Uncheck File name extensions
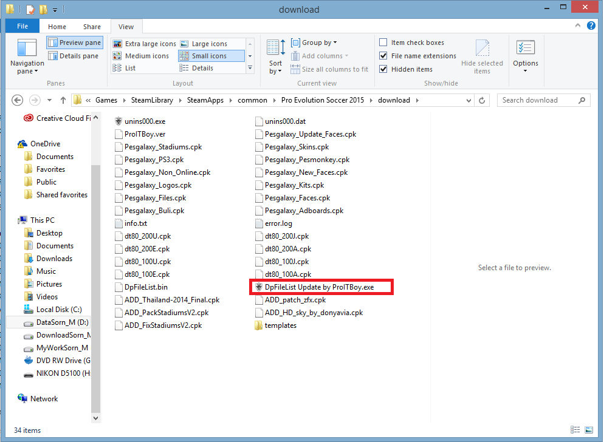Viewport: 604px width, 442px height. [383, 56]
